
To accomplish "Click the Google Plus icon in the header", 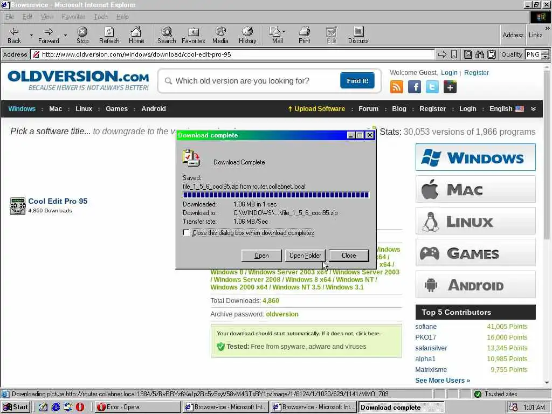I will [x=450, y=87].
